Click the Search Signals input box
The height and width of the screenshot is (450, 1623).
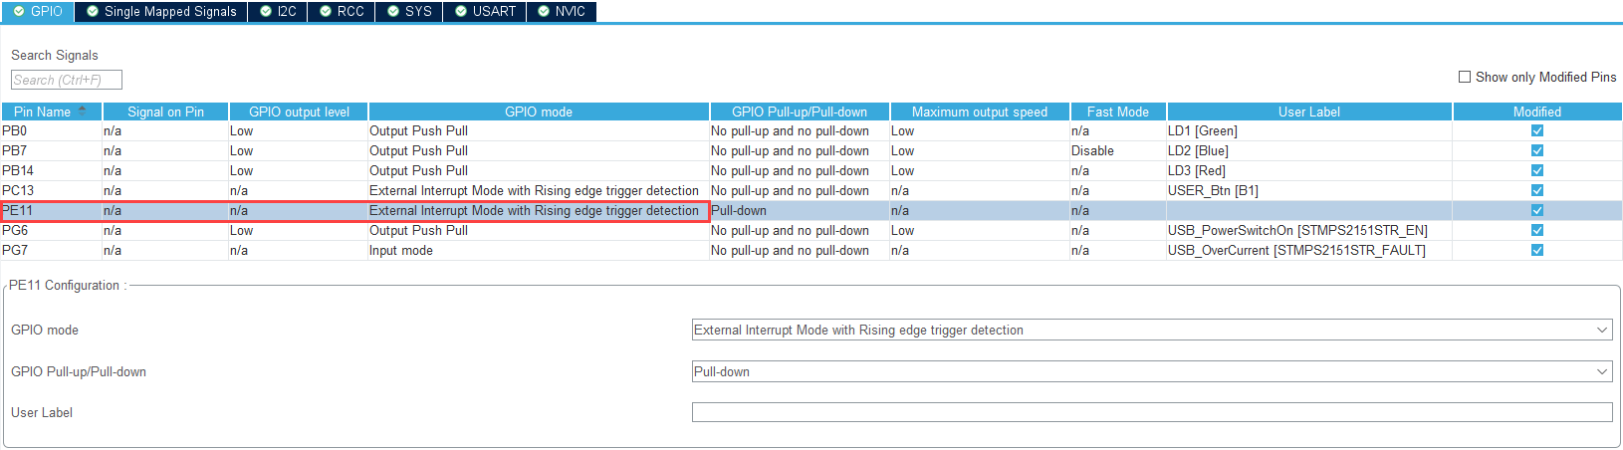coord(67,80)
